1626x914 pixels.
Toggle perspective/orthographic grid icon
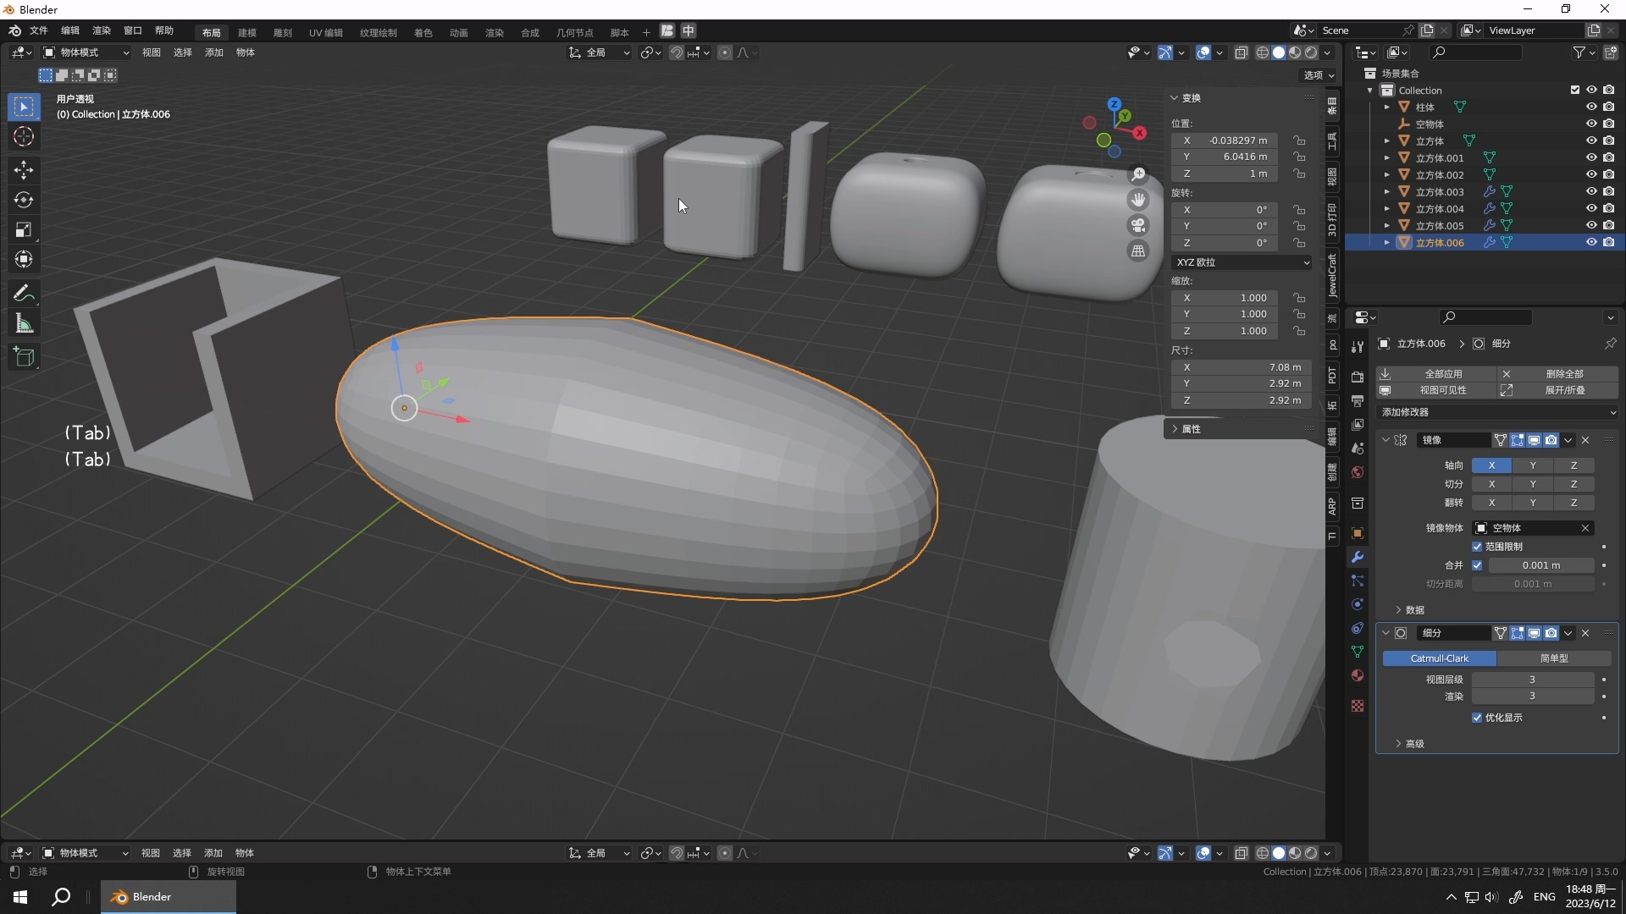pos(1138,251)
